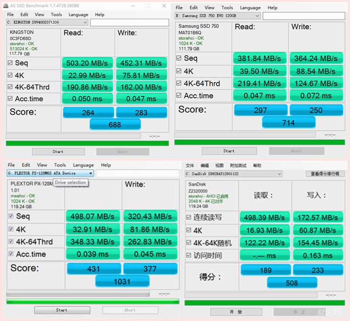Open 帮助 menu in SanDisk window
The width and height of the screenshot is (350, 321).
tap(257, 165)
